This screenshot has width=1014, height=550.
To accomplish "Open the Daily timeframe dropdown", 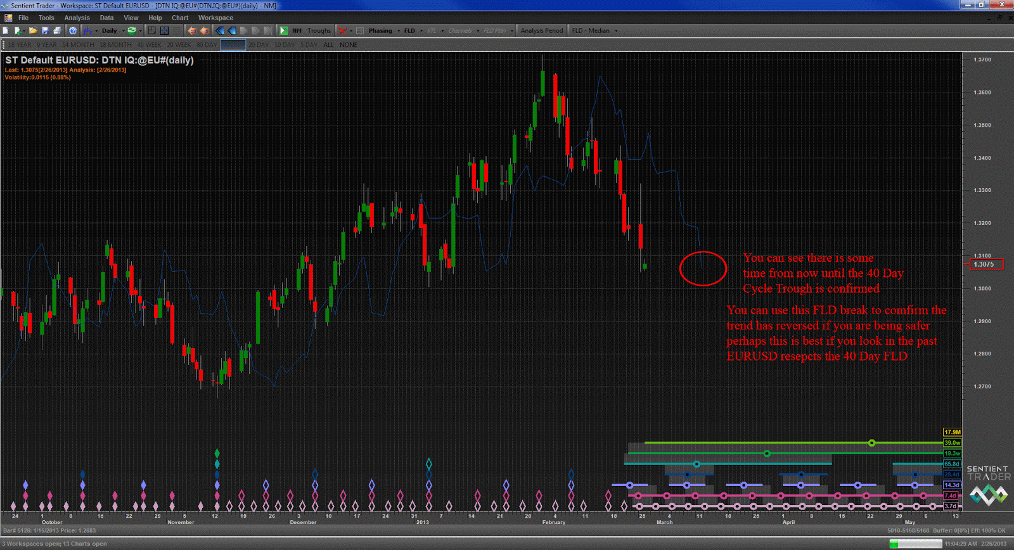I will (x=110, y=30).
